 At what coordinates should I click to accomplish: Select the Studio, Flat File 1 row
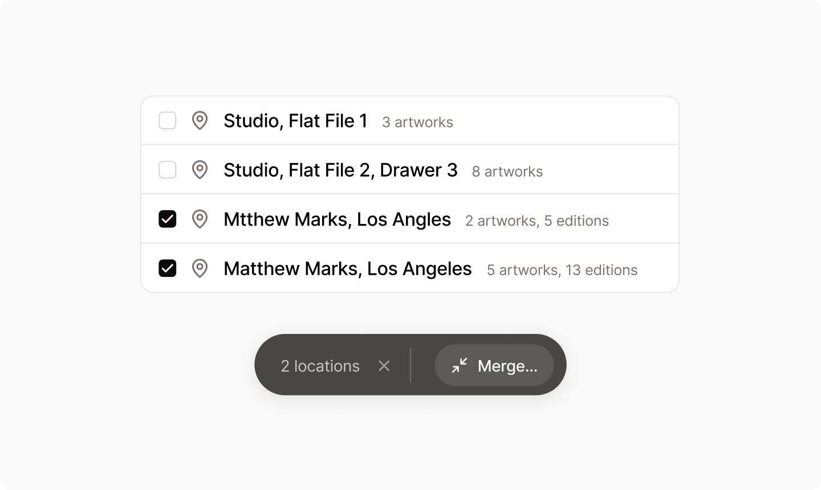tap(296, 121)
